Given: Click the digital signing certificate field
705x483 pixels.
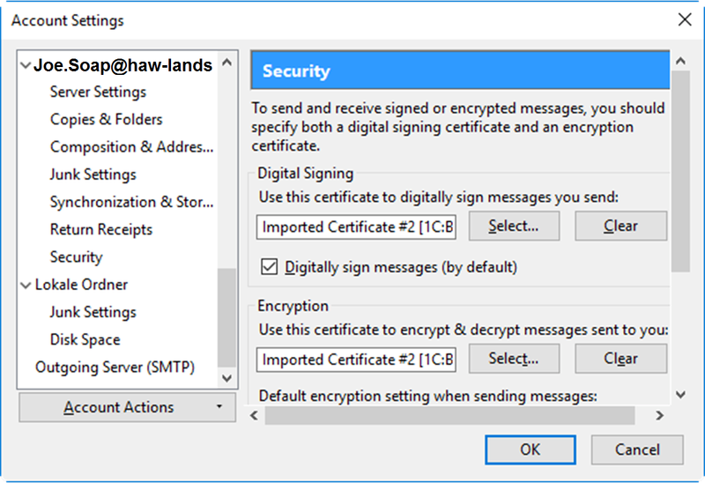Looking at the screenshot, I should [358, 227].
